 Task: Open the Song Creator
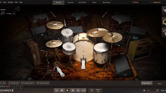click(147, 83)
